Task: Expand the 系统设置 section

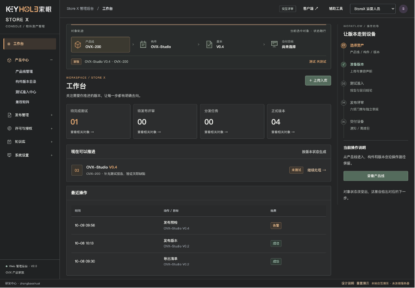Action: [52, 155]
